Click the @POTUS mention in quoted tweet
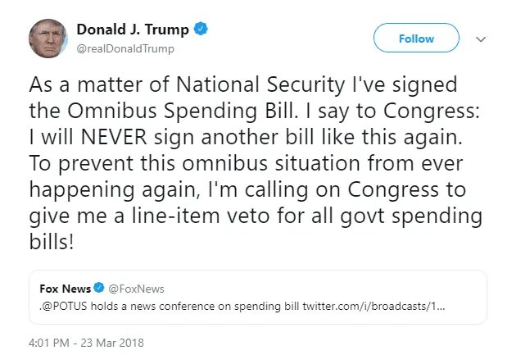This screenshot has height=355, width=507. pos(61,306)
